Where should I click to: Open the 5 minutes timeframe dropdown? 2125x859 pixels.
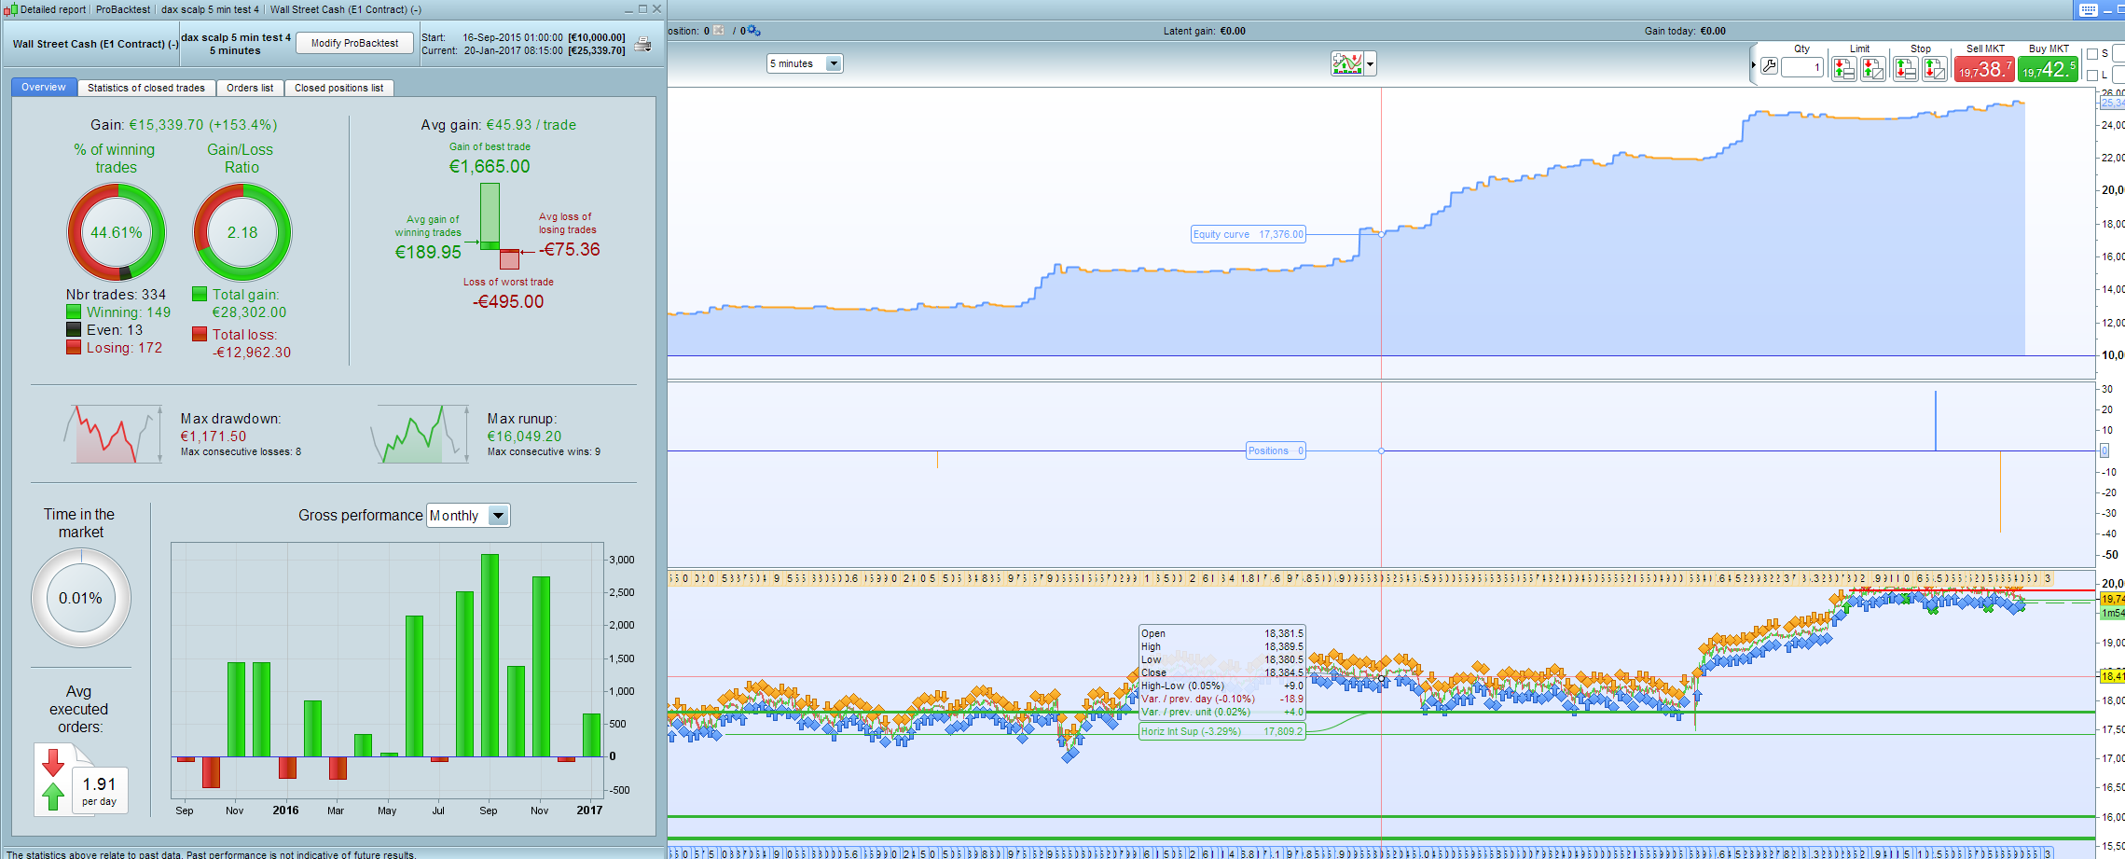pos(805,63)
